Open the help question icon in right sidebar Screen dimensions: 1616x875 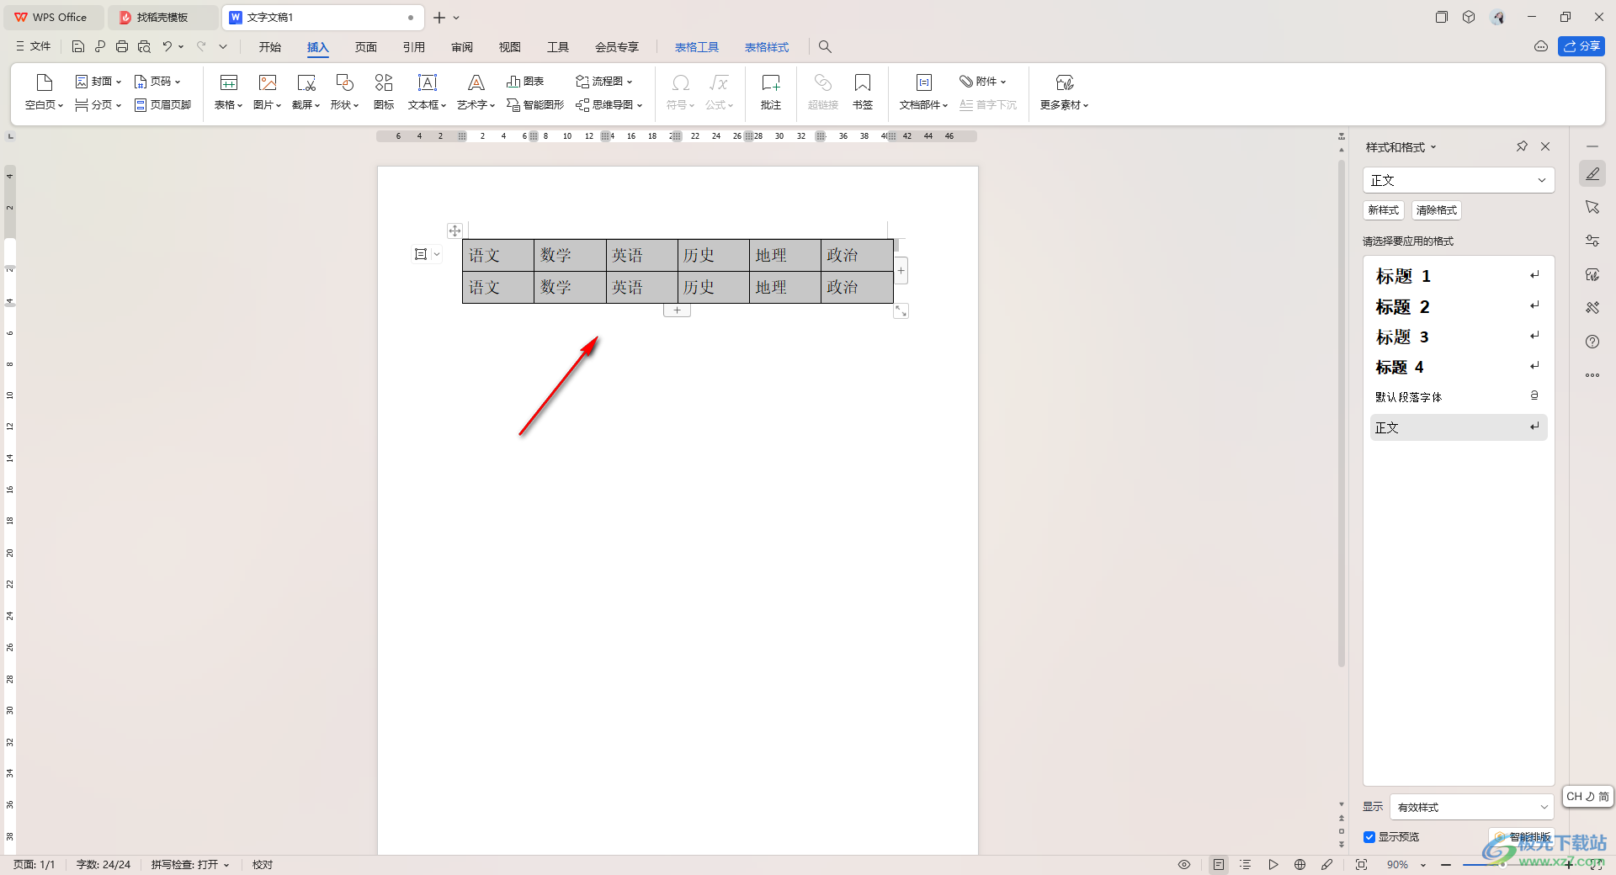[x=1592, y=342]
